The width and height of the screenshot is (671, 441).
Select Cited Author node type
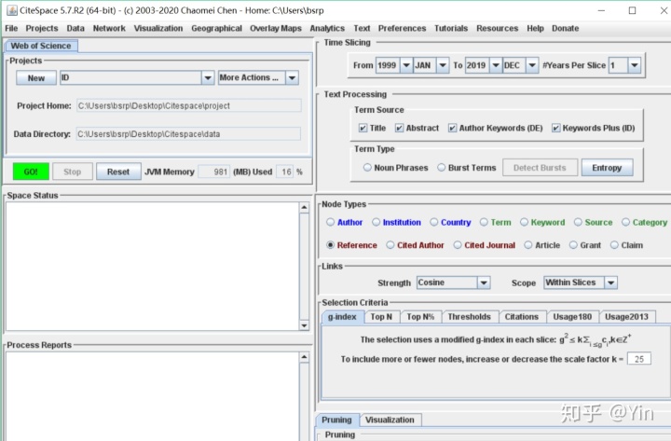click(390, 245)
